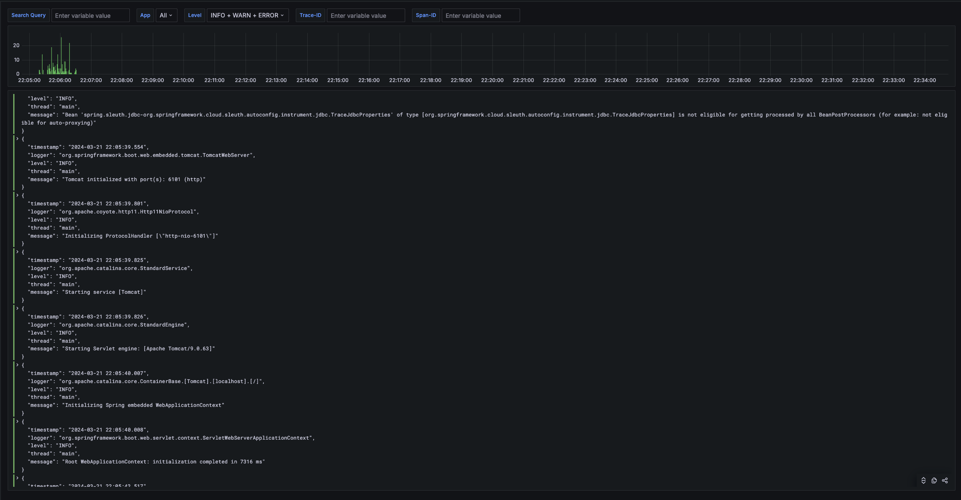The image size is (961, 500).
Task: Open the App variable dropdown showing All
Action: (166, 15)
